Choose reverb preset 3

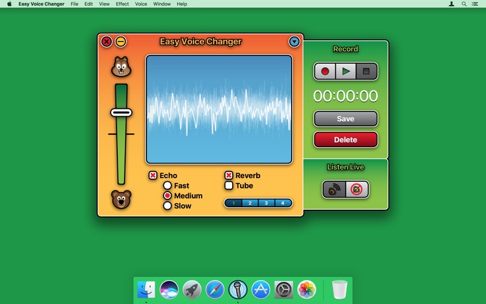[266, 203]
